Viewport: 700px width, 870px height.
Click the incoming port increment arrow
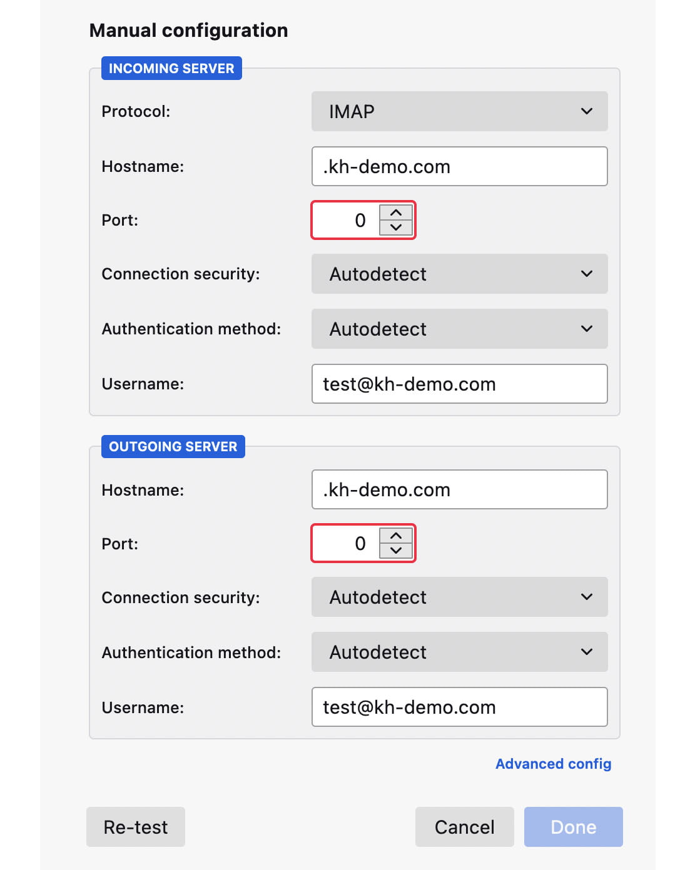pos(395,212)
